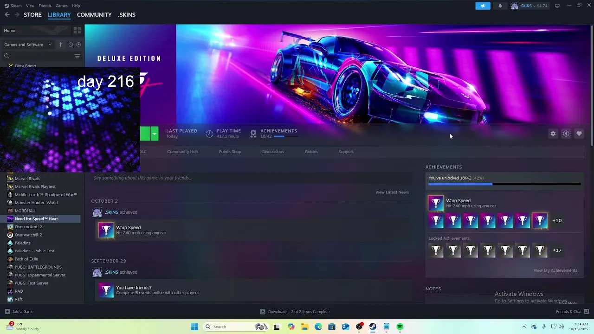Image resolution: width=594 pixels, height=334 pixels.
Task: Switch library to grid view icon
Action: pyautogui.click(x=77, y=30)
